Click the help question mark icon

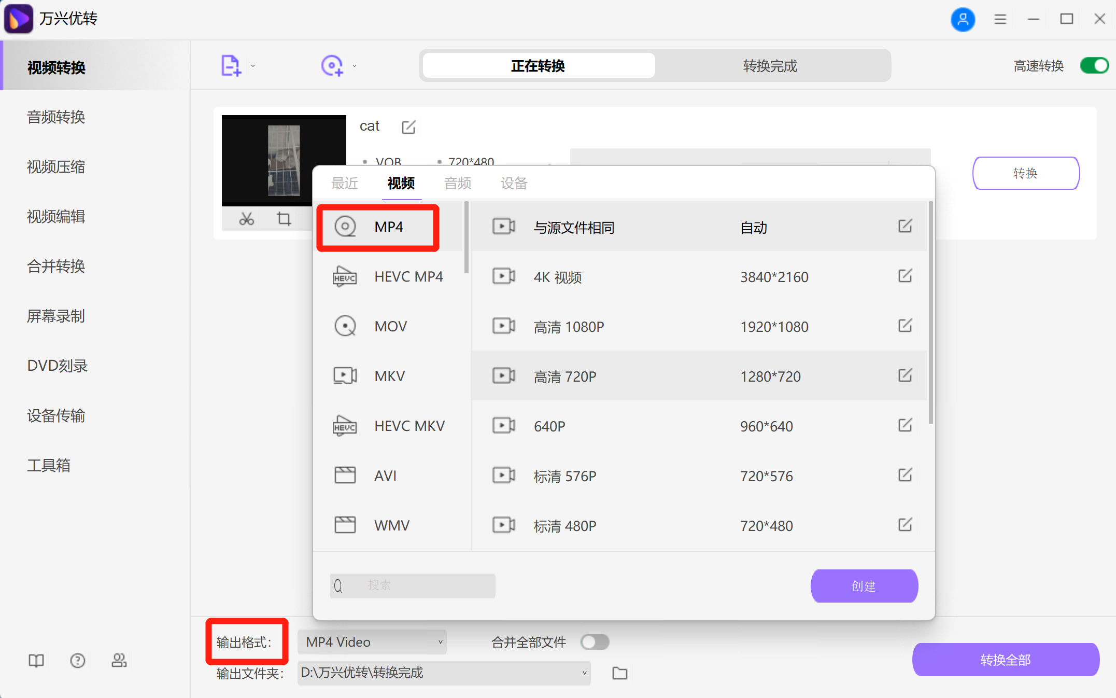tap(77, 660)
